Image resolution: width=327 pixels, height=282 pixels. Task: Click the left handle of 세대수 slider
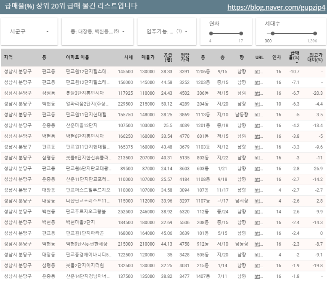click(272, 33)
